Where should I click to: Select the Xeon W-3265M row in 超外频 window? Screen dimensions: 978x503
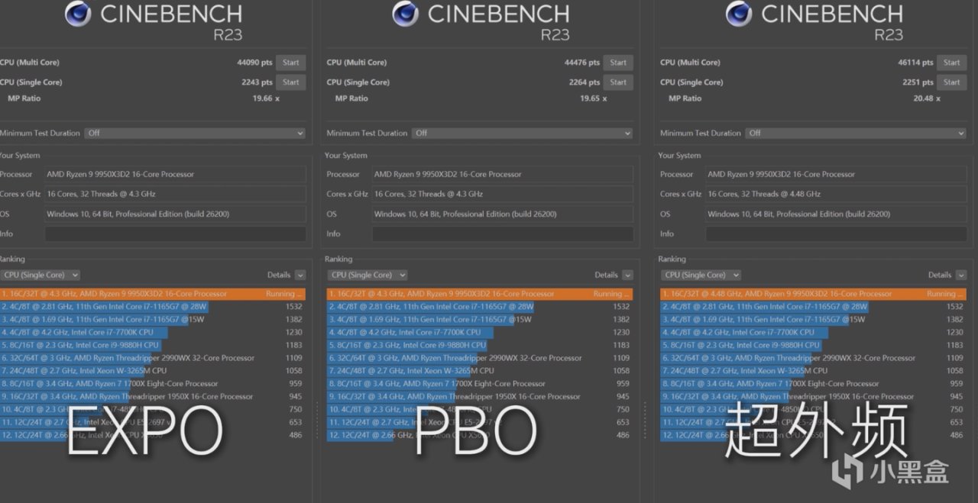click(x=813, y=371)
